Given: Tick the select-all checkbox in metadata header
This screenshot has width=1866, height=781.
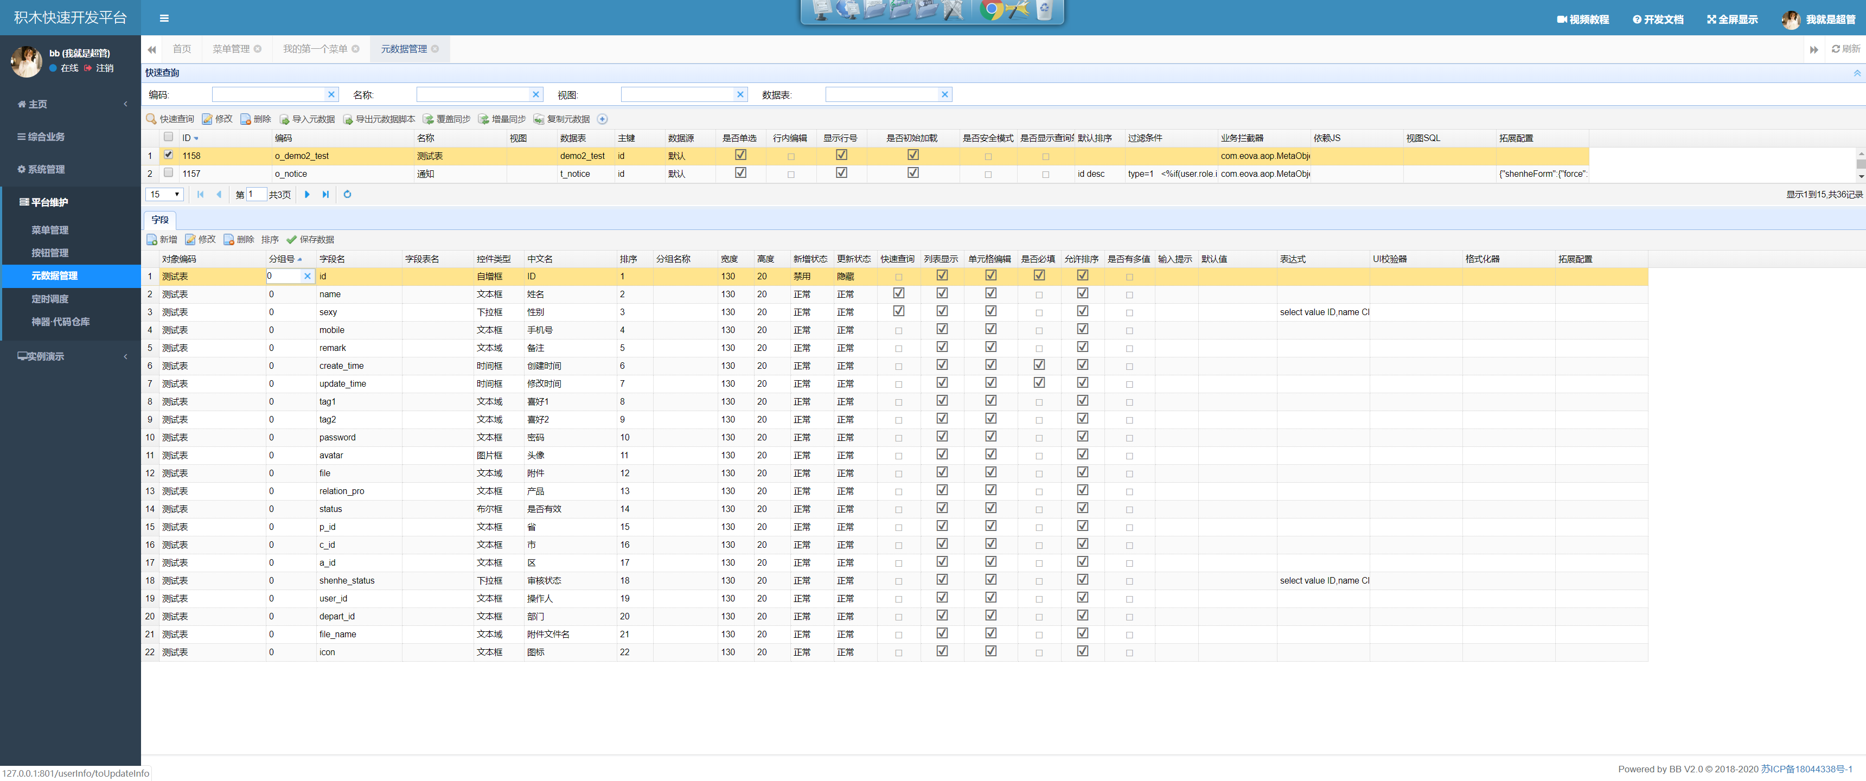Looking at the screenshot, I should click(168, 137).
